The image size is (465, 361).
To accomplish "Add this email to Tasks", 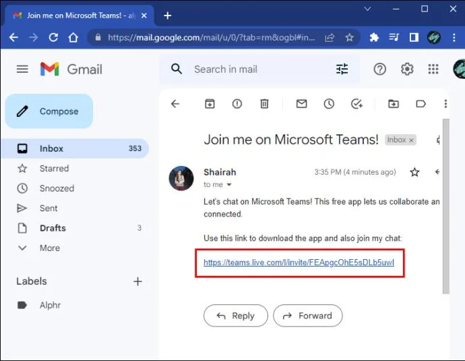I will click(x=356, y=104).
